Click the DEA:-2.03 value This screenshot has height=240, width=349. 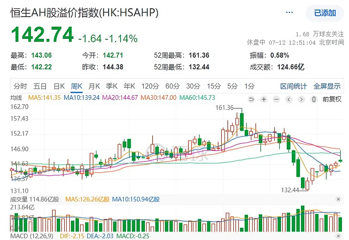coord(100,236)
